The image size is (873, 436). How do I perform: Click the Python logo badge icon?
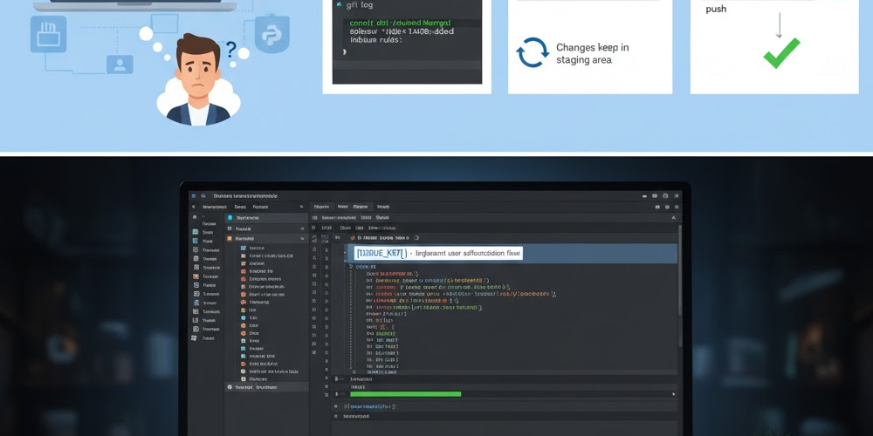[x=272, y=35]
